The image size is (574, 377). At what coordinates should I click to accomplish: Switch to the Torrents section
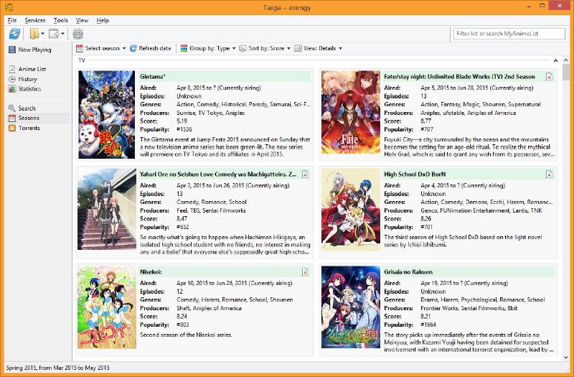(x=29, y=128)
